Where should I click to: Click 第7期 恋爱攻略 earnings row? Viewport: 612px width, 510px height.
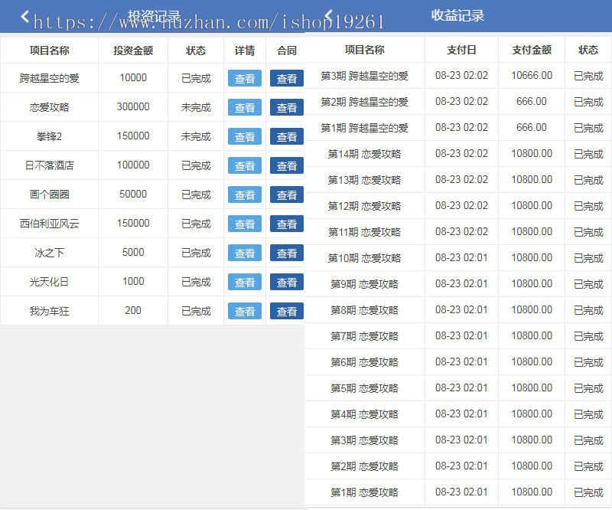point(457,335)
